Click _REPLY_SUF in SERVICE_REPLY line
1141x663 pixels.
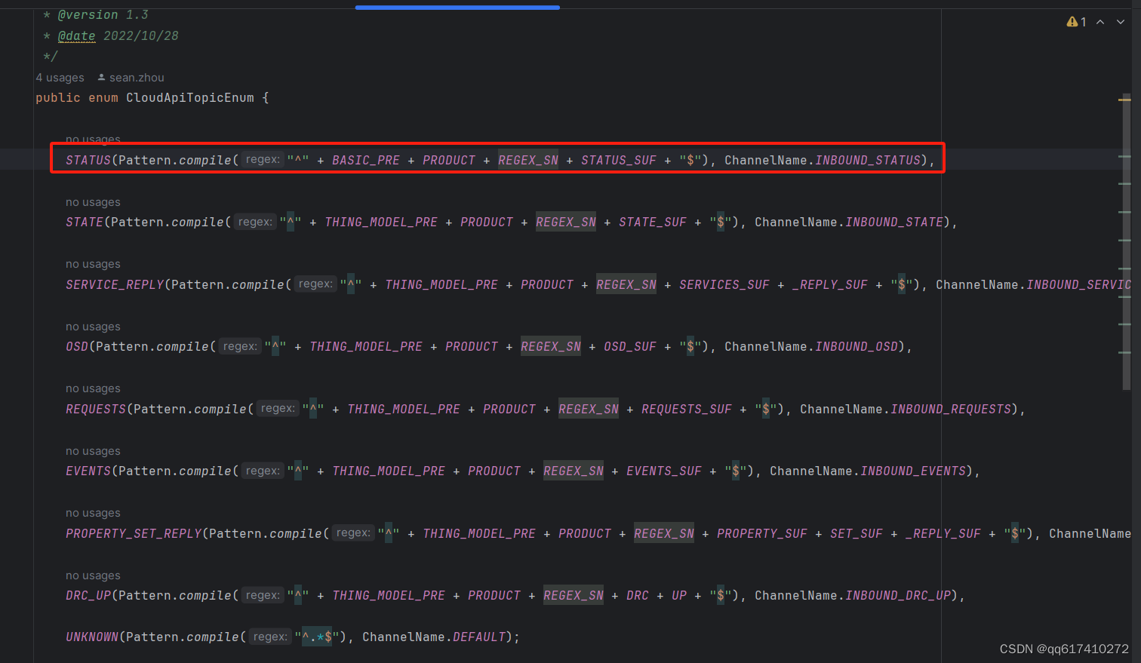point(830,284)
